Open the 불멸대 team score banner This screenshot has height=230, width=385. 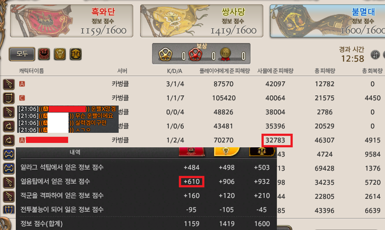point(327,21)
